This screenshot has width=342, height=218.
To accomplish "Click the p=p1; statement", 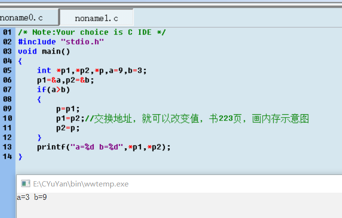I will pos(68,109).
